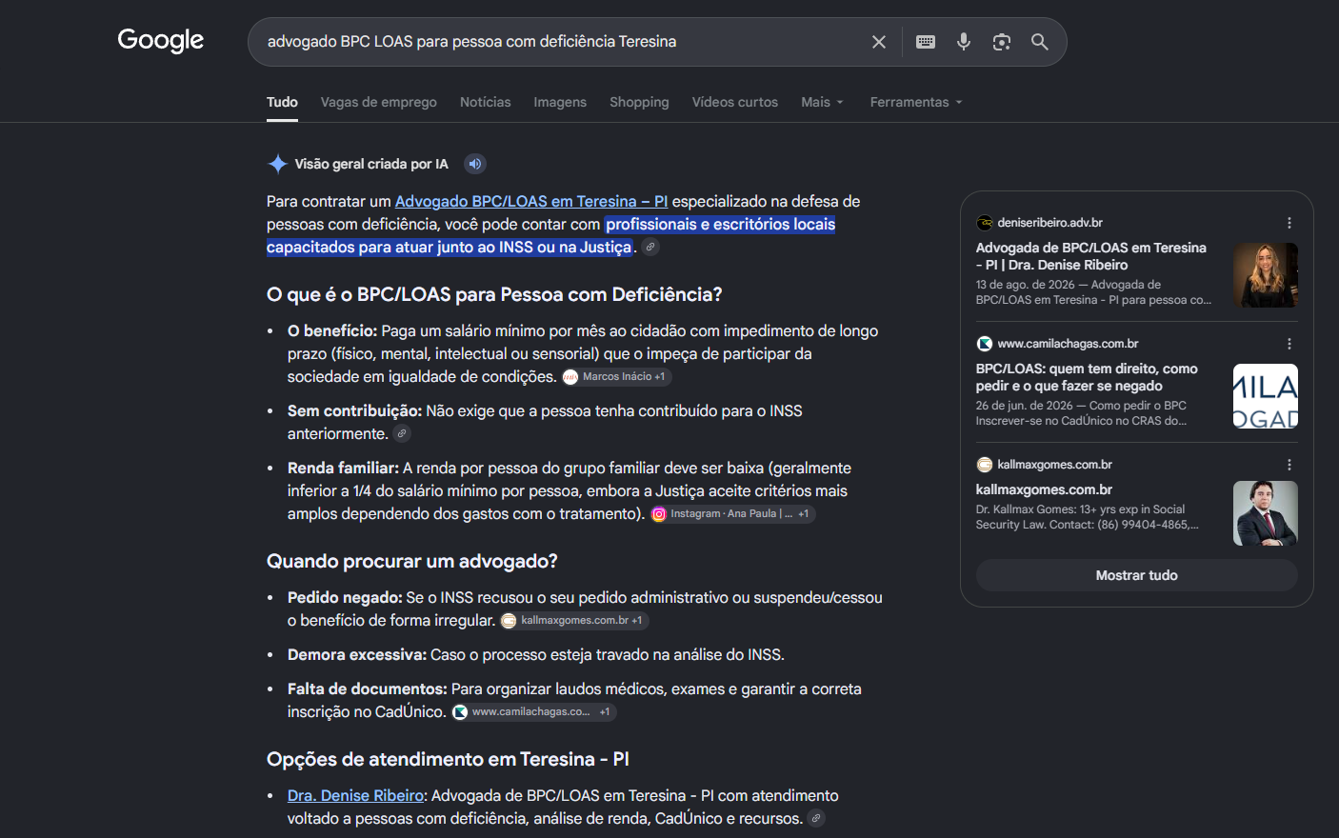Expand the Ferramentas dropdown
The width and height of the screenshot is (1339, 838).
coord(916,102)
